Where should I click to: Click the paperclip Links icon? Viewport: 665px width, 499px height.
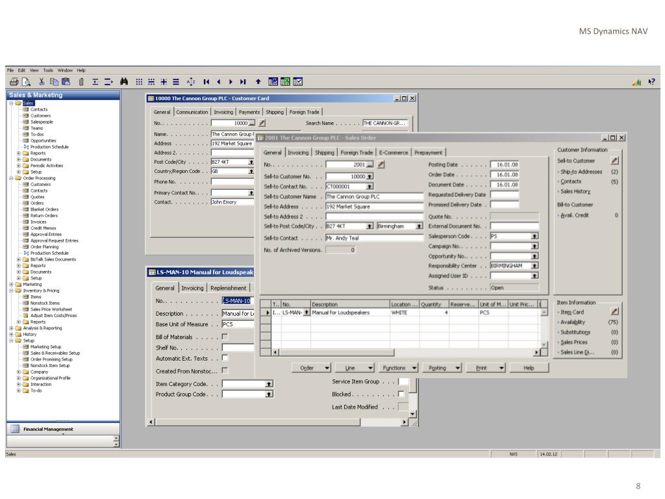[81, 82]
